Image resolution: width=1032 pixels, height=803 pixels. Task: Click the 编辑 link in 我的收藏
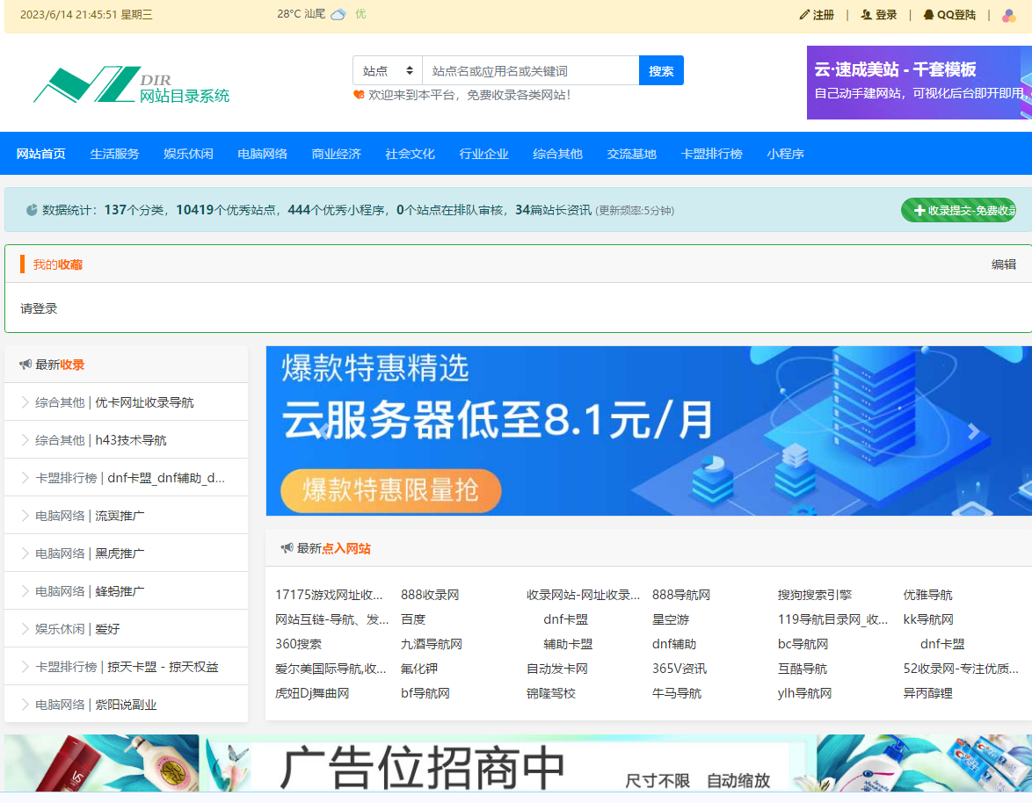click(1003, 264)
